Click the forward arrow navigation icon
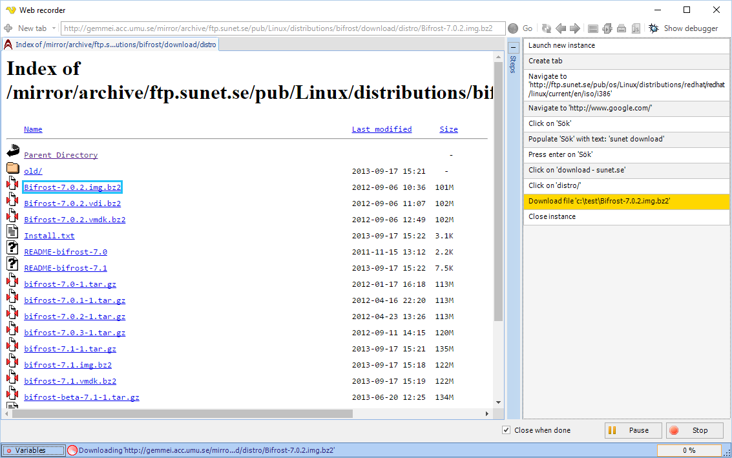 pyautogui.click(x=574, y=28)
